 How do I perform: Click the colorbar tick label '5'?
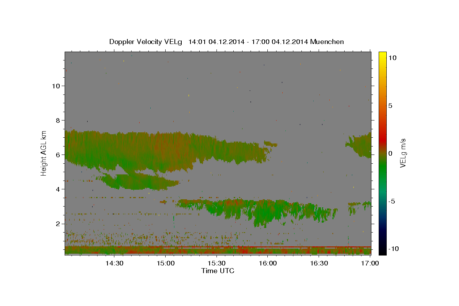point(390,106)
